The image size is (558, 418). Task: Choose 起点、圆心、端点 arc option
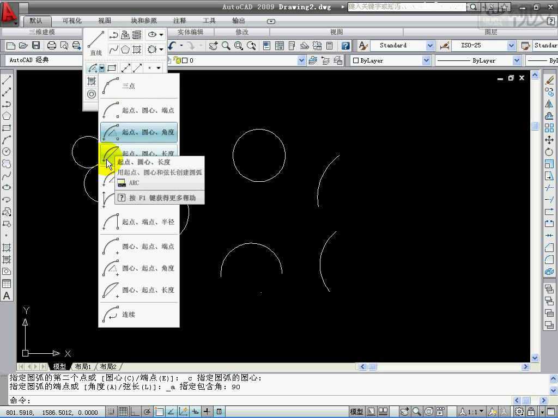[x=139, y=110]
